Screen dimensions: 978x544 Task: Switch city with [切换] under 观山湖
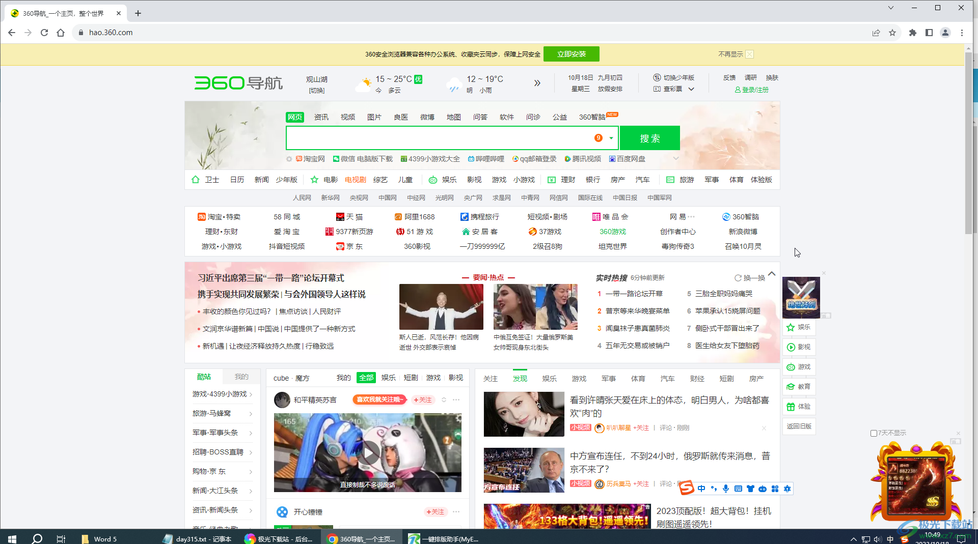coord(316,91)
